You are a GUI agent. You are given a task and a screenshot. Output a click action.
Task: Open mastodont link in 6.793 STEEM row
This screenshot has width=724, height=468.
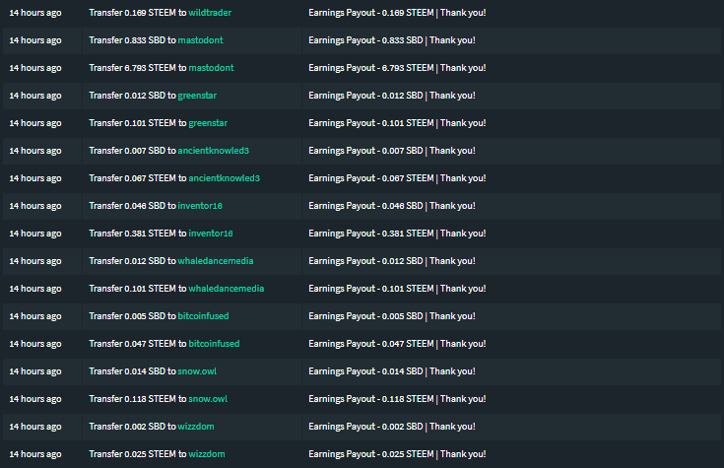[211, 68]
